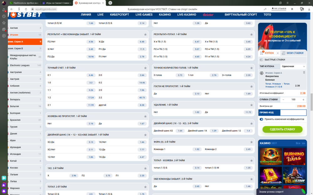Open the browser downloads icon
The height and width of the screenshot is (195, 313).
click(x=309, y=9)
